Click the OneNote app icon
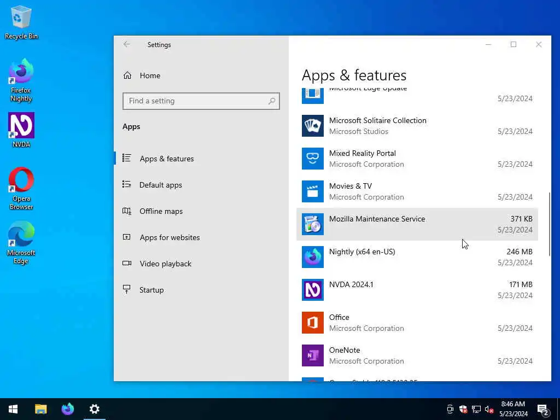 click(x=312, y=355)
